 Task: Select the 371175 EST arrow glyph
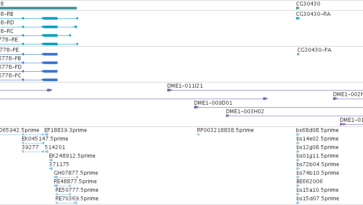[51, 169]
